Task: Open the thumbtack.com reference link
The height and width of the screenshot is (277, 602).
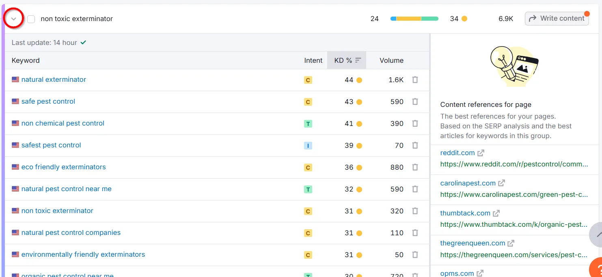Action: (x=465, y=213)
